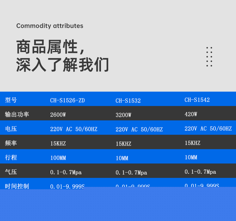Click voltage value under CH-S1526-ZD
Screen dimensions: 236x221
coord(74,129)
